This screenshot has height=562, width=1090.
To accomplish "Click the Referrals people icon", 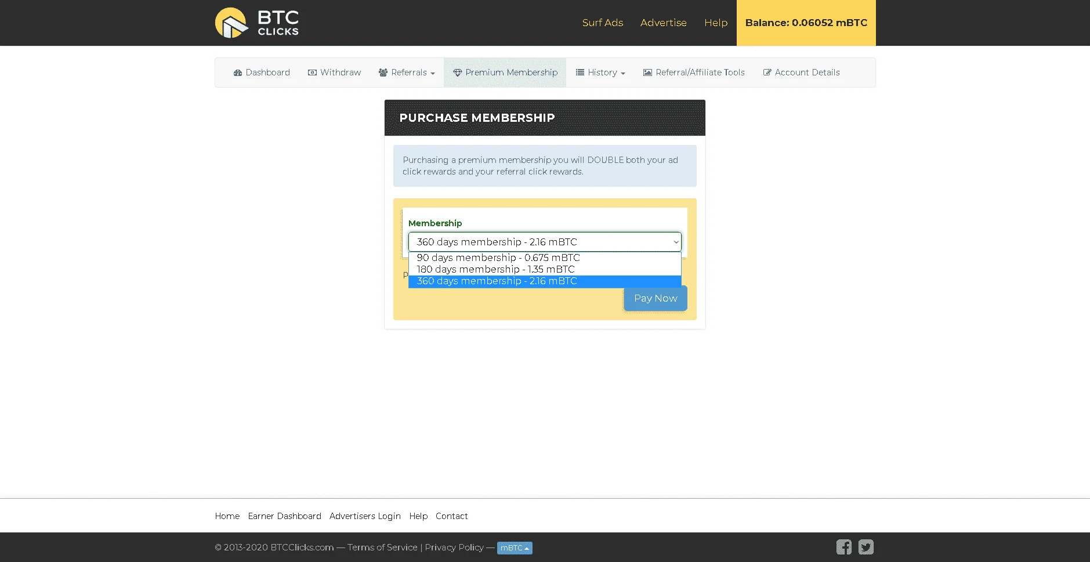I will tap(383, 72).
